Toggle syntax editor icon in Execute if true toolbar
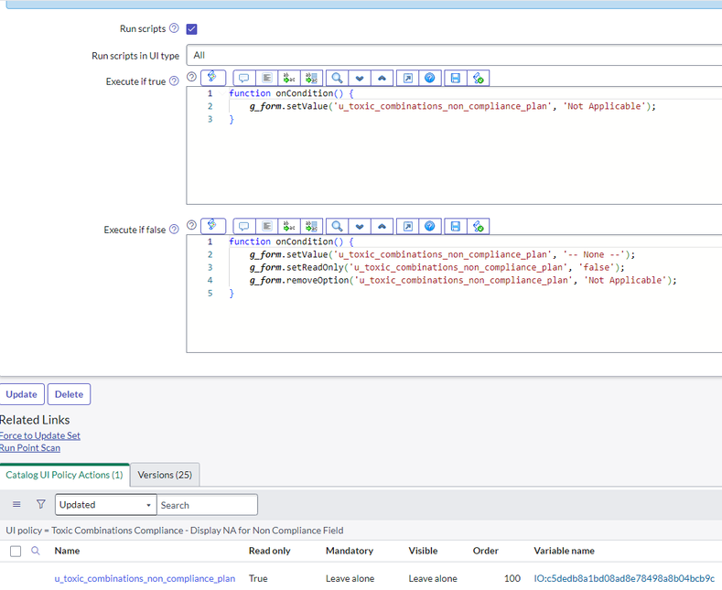This screenshot has width=722, height=590. 212,78
